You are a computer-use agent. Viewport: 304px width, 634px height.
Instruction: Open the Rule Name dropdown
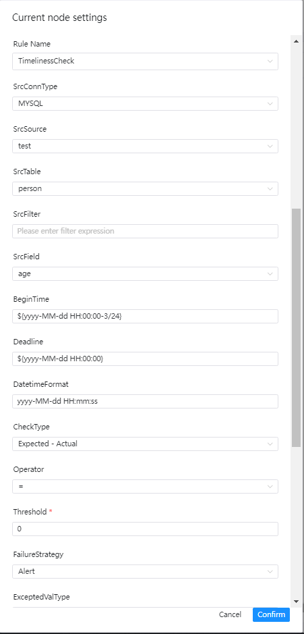[x=145, y=61]
